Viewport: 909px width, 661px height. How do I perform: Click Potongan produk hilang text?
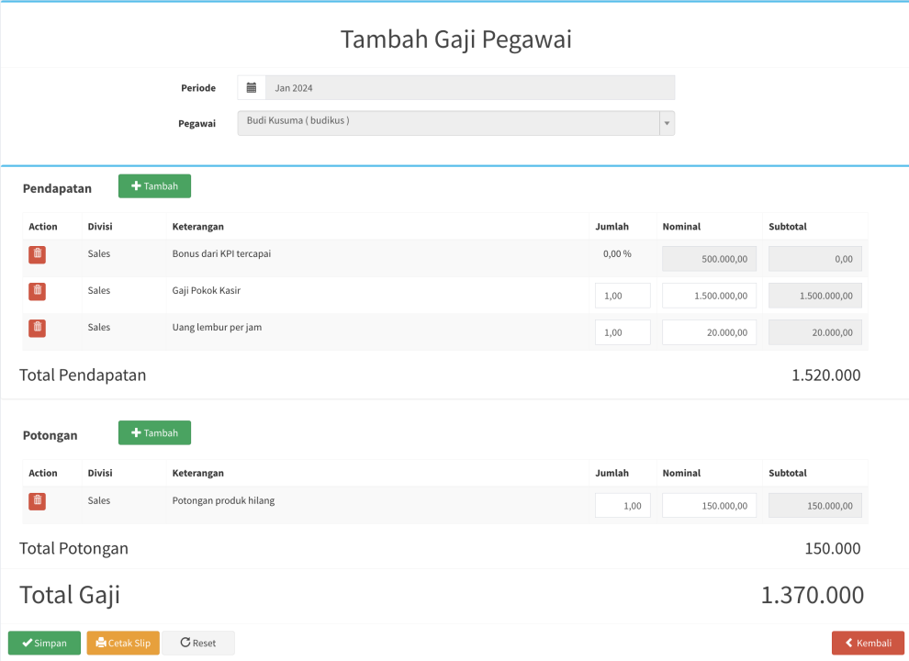pos(223,500)
